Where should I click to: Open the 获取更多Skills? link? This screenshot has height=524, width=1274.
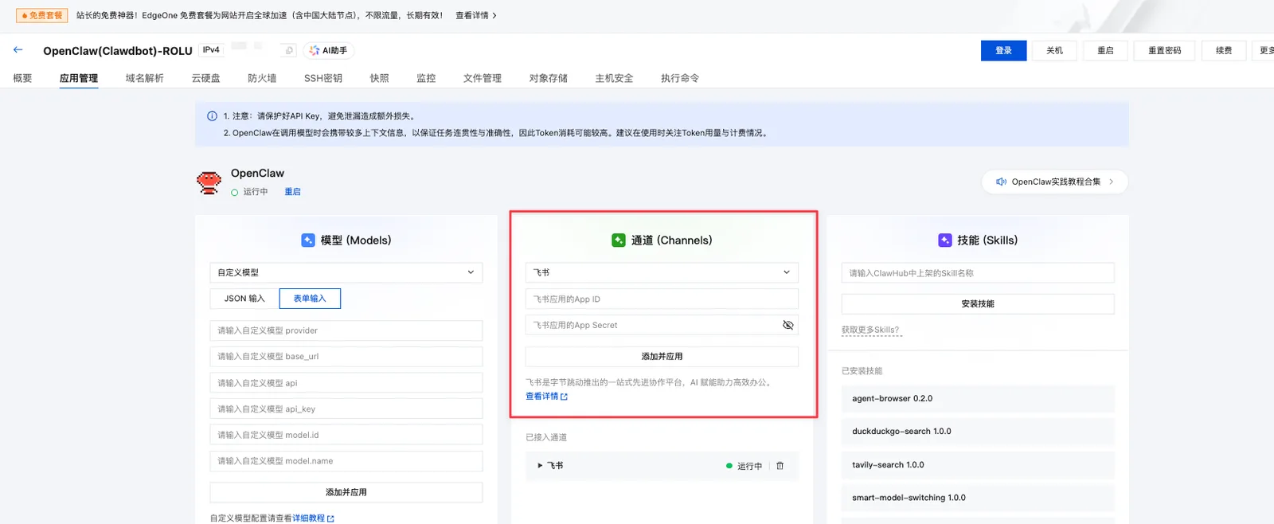[870, 330]
